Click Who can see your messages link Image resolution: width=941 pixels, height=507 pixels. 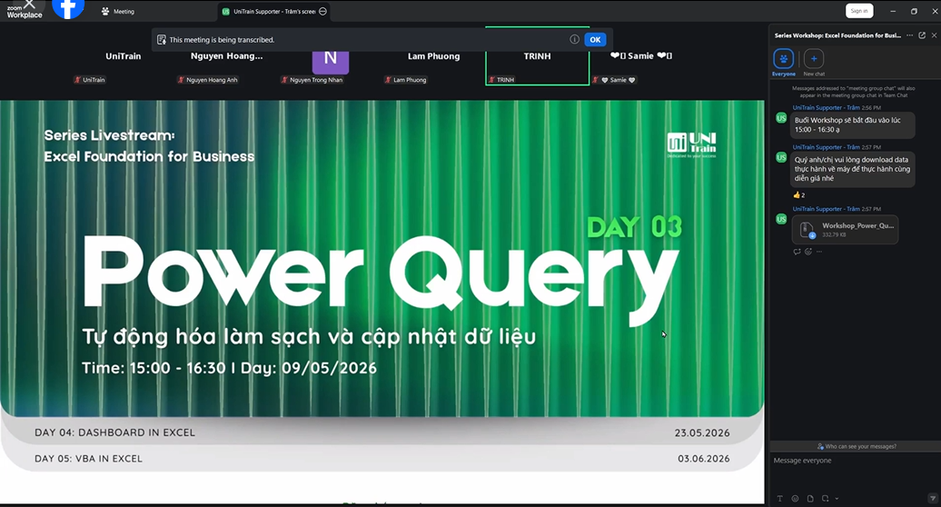[857, 446]
